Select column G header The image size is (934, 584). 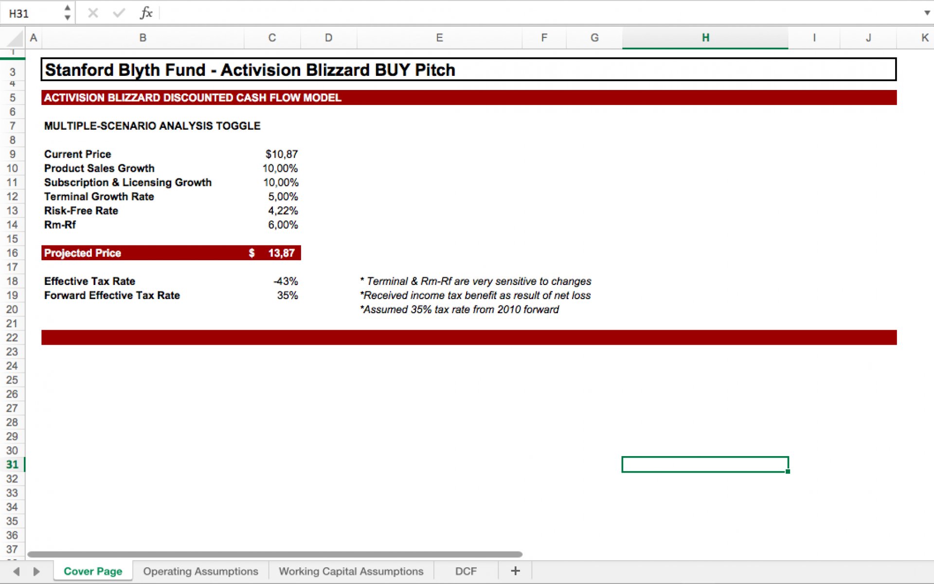tap(594, 38)
